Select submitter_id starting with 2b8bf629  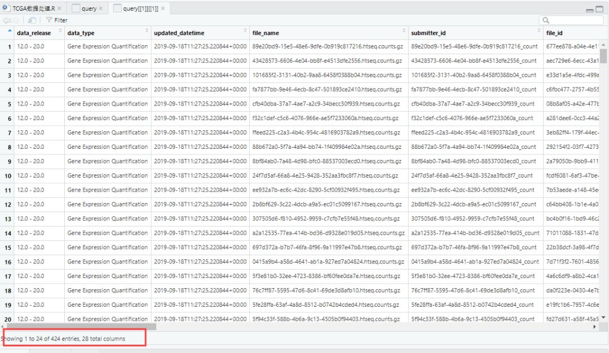click(x=474, y=204)
